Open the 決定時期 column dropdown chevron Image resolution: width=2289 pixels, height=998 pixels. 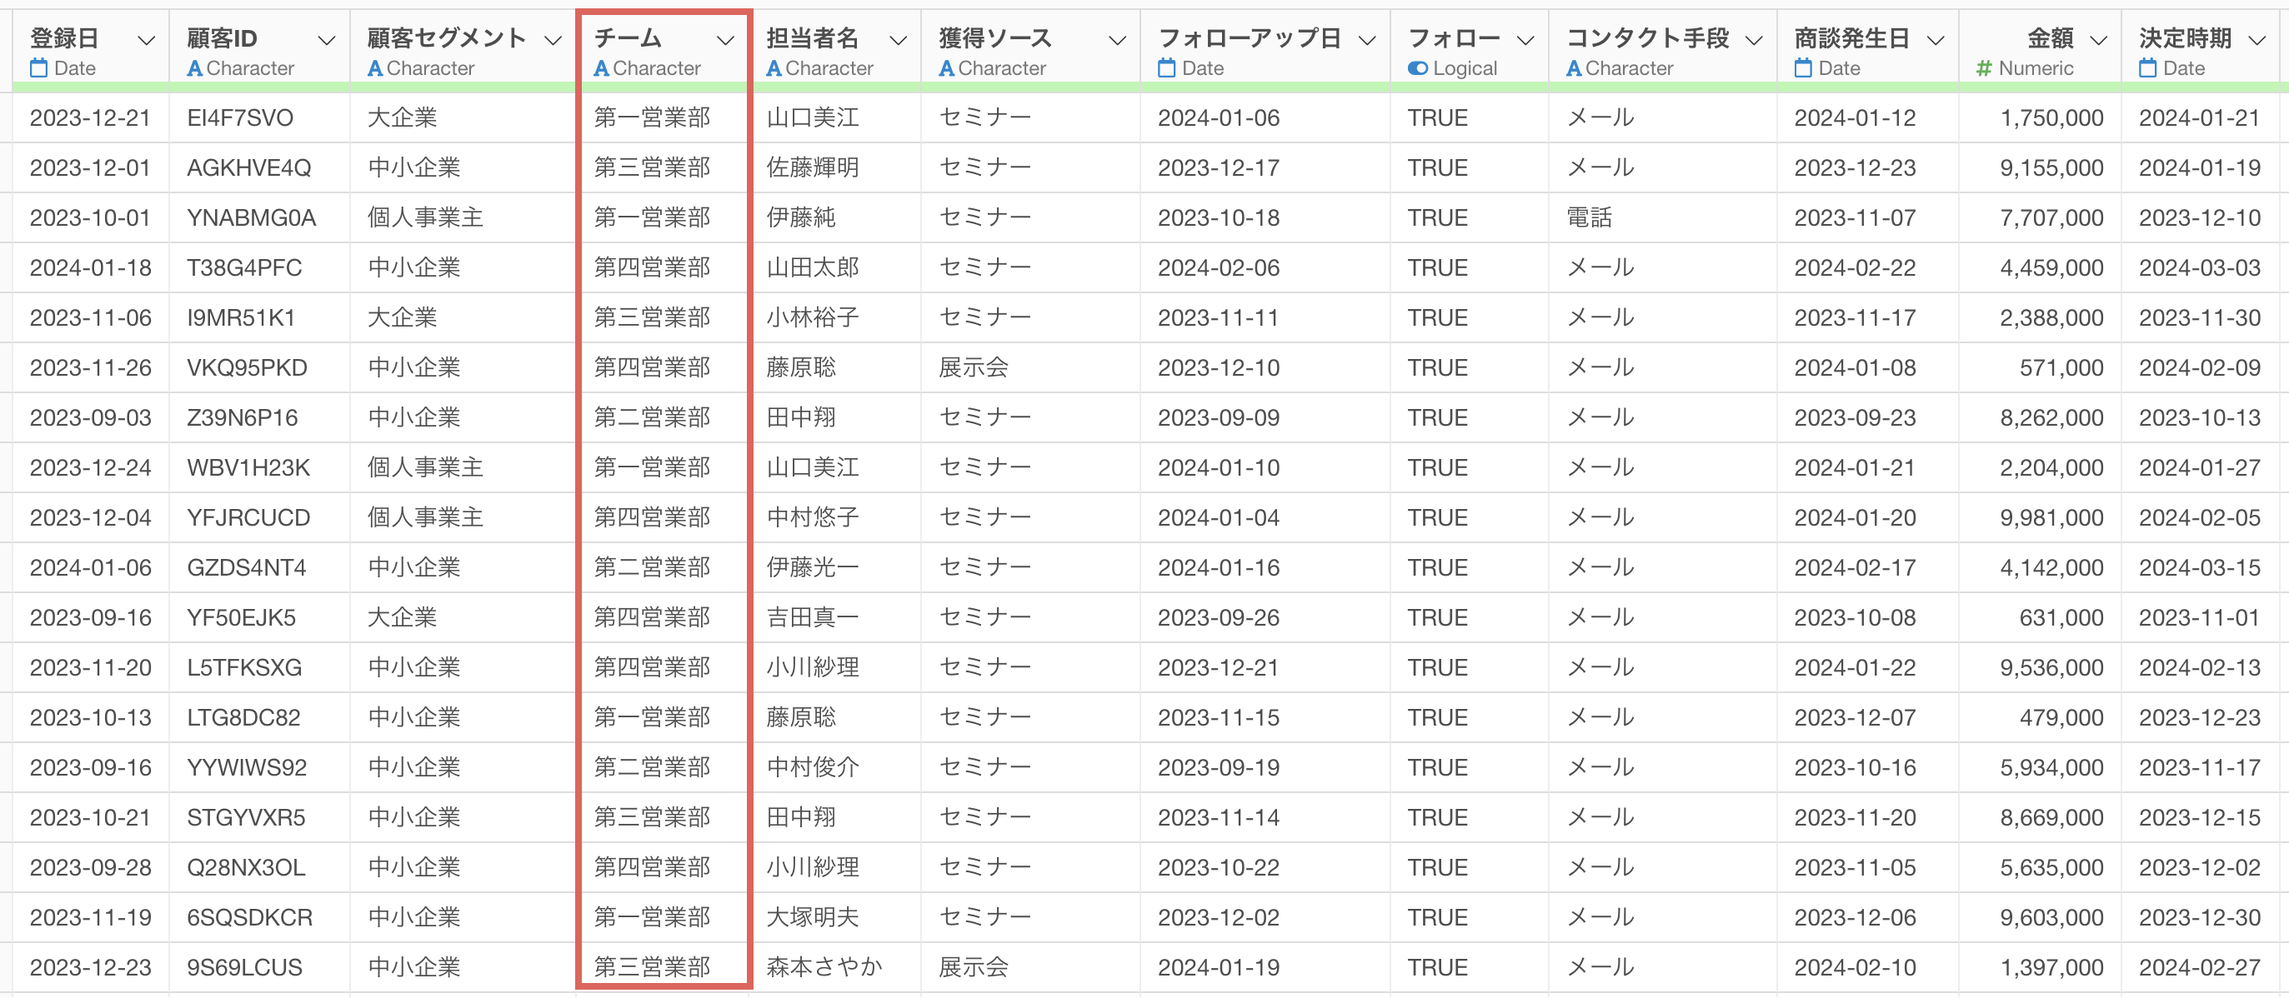pyautogui.click(x=2257, y=40)
